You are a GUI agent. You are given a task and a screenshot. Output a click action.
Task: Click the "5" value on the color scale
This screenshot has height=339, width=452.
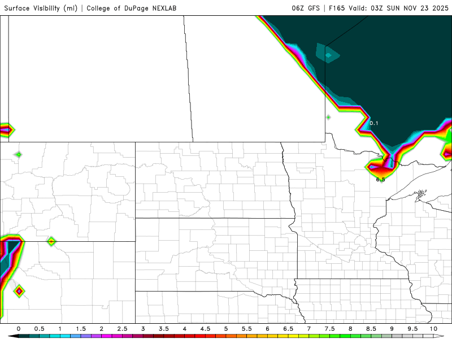(226, 329)
